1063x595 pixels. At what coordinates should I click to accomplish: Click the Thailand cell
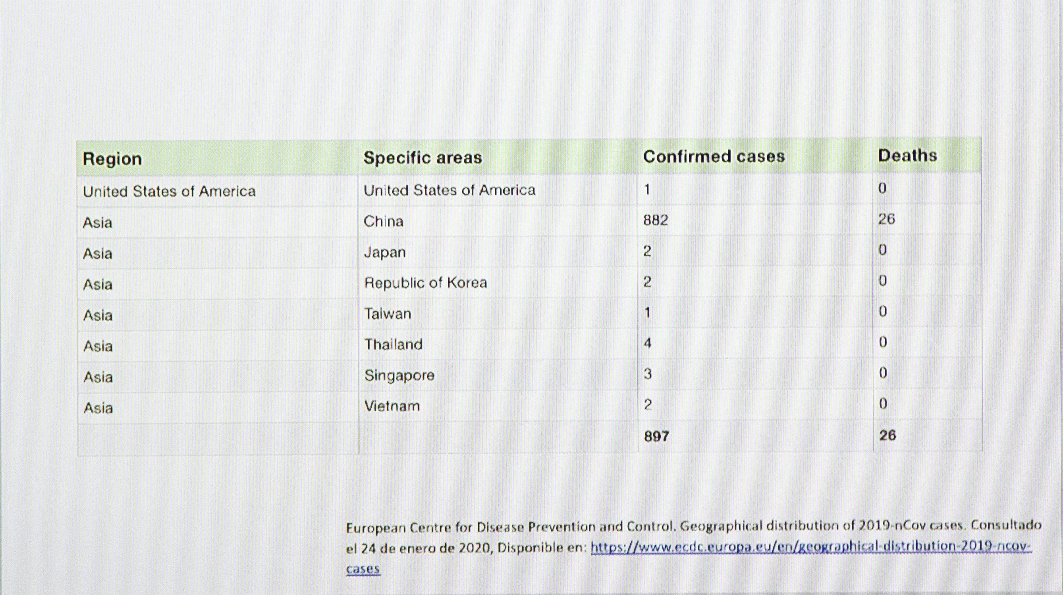(x=393, y=344)
